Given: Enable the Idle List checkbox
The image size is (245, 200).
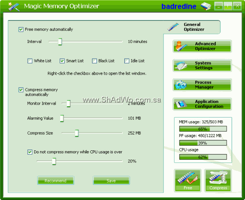Looking at the screenshot, I should tap(127, 61).
